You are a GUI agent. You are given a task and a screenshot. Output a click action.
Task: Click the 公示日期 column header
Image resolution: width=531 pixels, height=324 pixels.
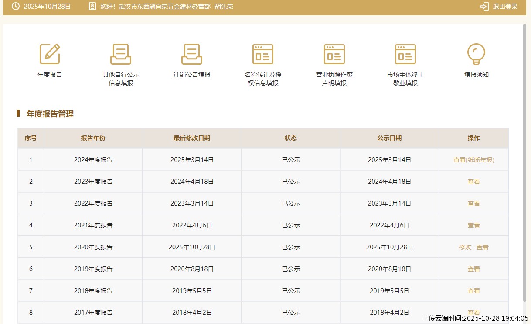pos(389,138)
